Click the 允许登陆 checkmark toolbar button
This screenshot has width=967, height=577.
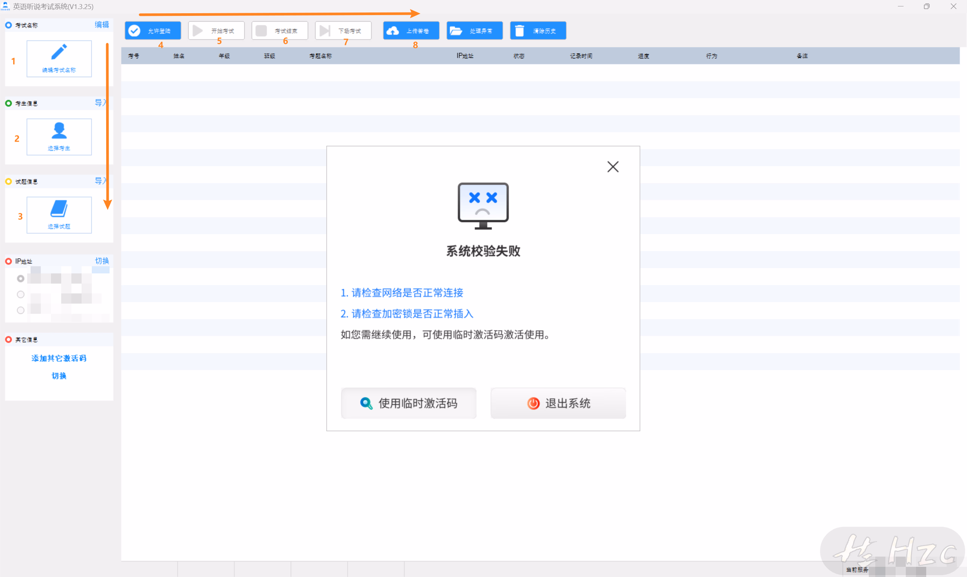[153, 31]
